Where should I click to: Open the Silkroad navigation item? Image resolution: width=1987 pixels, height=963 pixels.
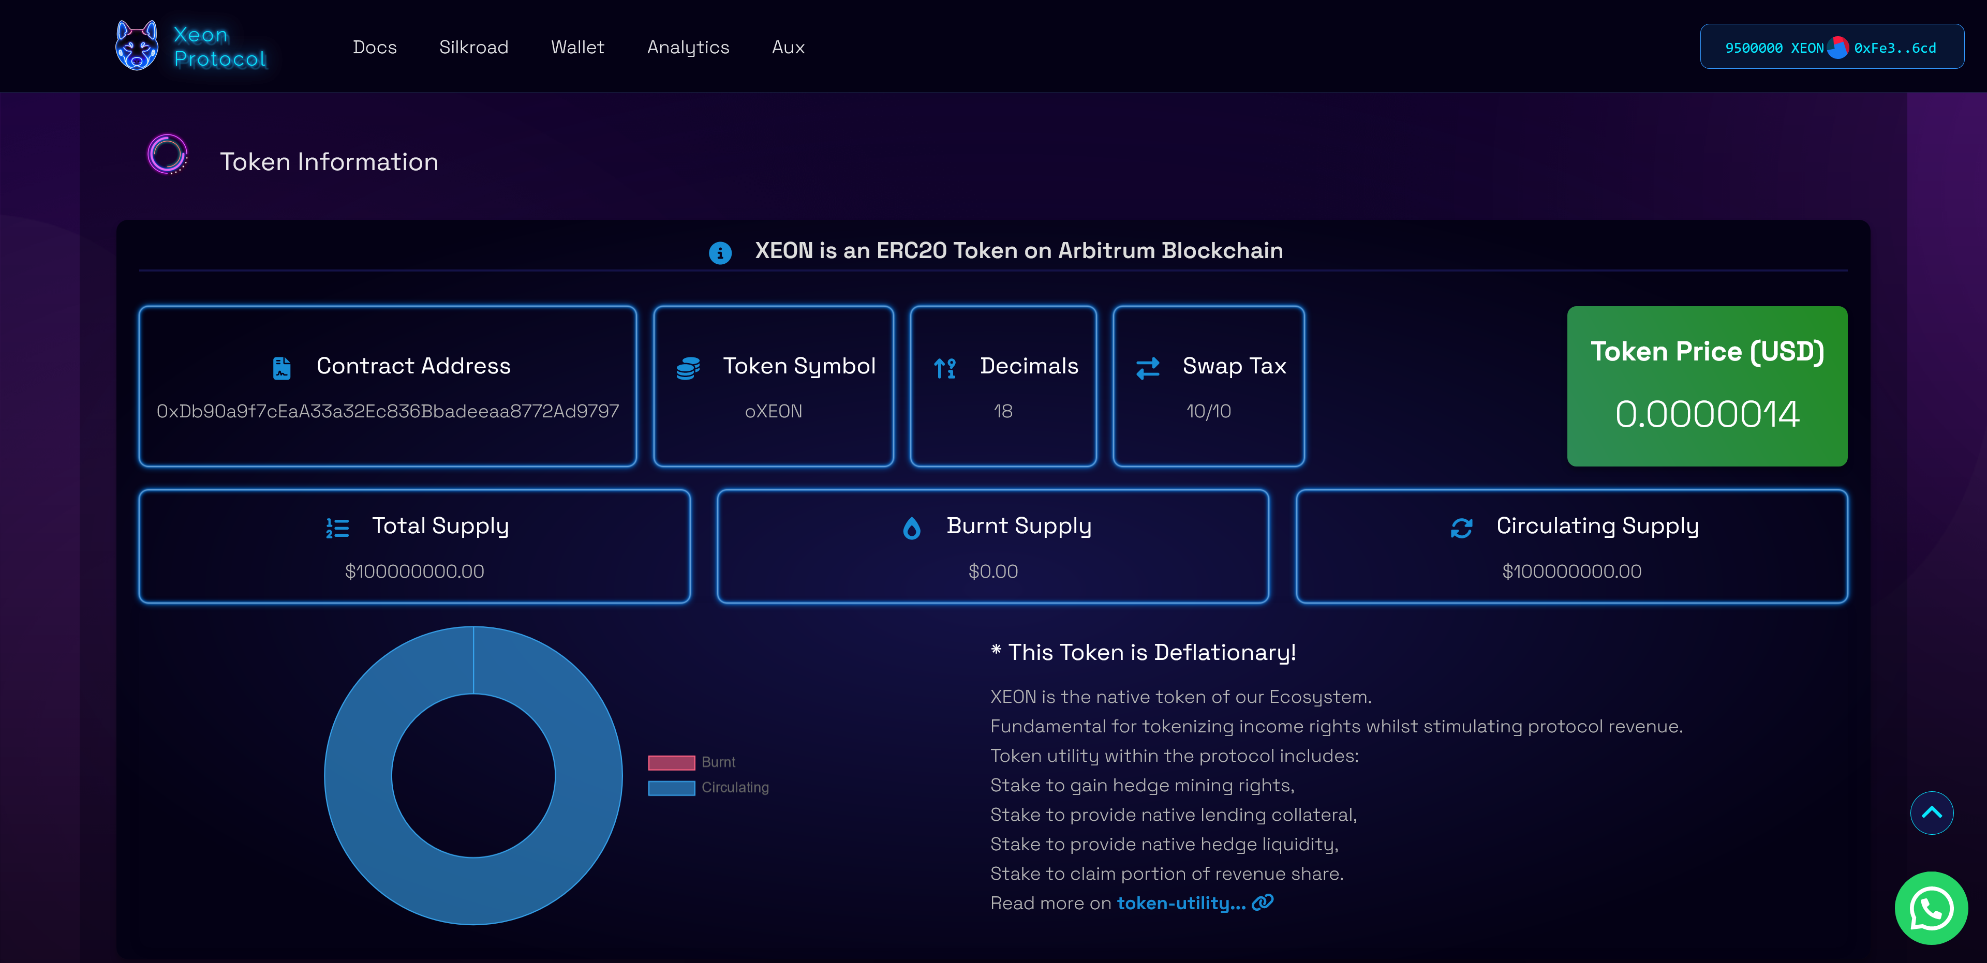pos(473,48)
